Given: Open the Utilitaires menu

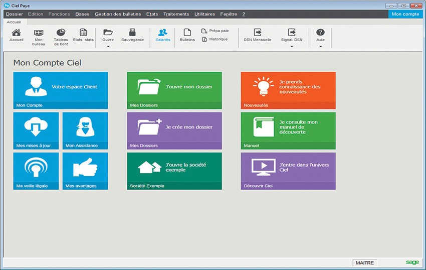Looking at the screenshot, I should 204,14.
